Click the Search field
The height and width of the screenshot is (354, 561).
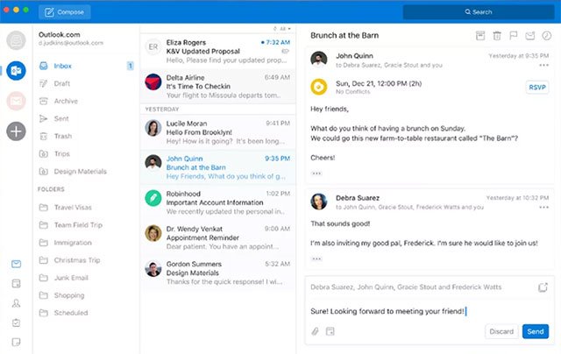(x=479, y=11)
